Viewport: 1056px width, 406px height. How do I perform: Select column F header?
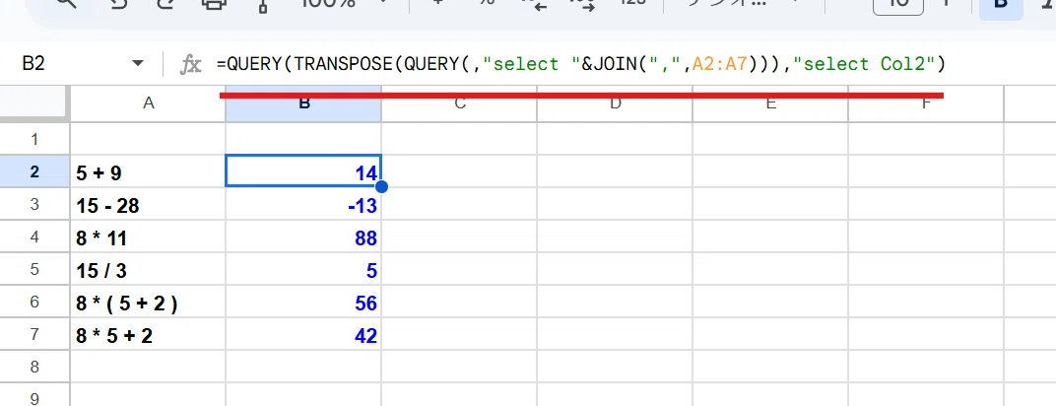[x=926, y=103]
